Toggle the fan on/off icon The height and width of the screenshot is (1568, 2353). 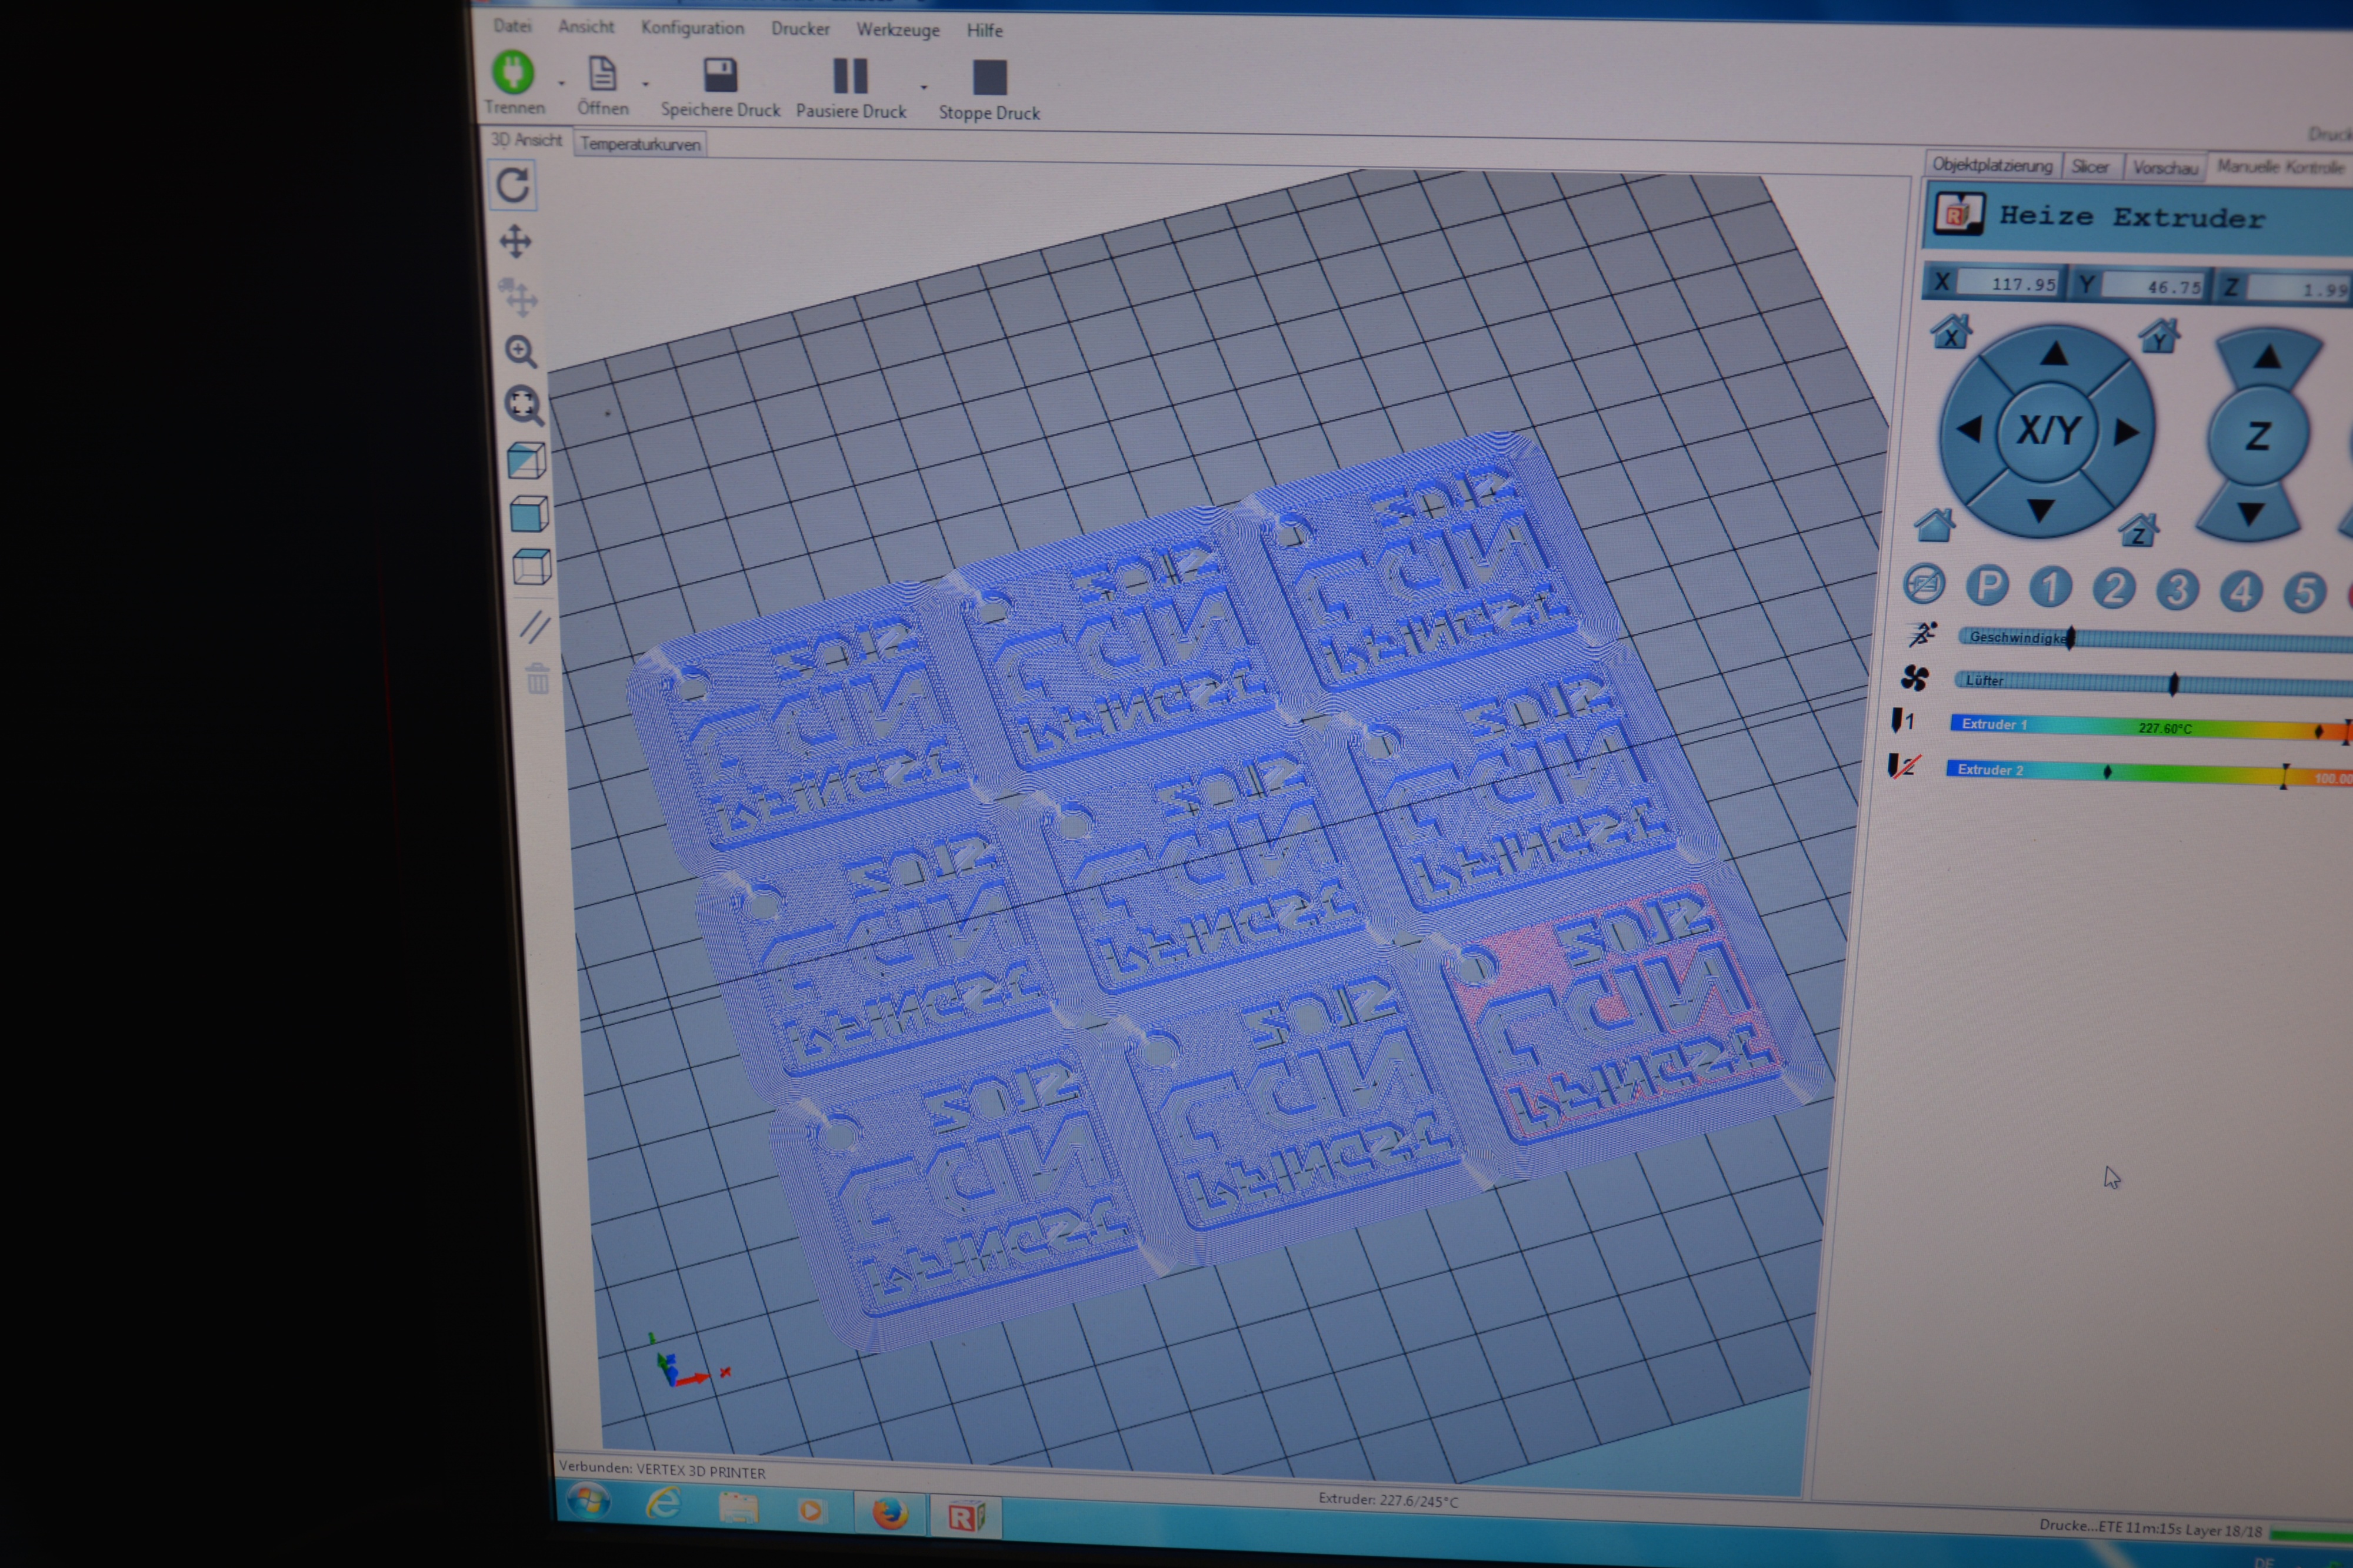(1915, 678)
